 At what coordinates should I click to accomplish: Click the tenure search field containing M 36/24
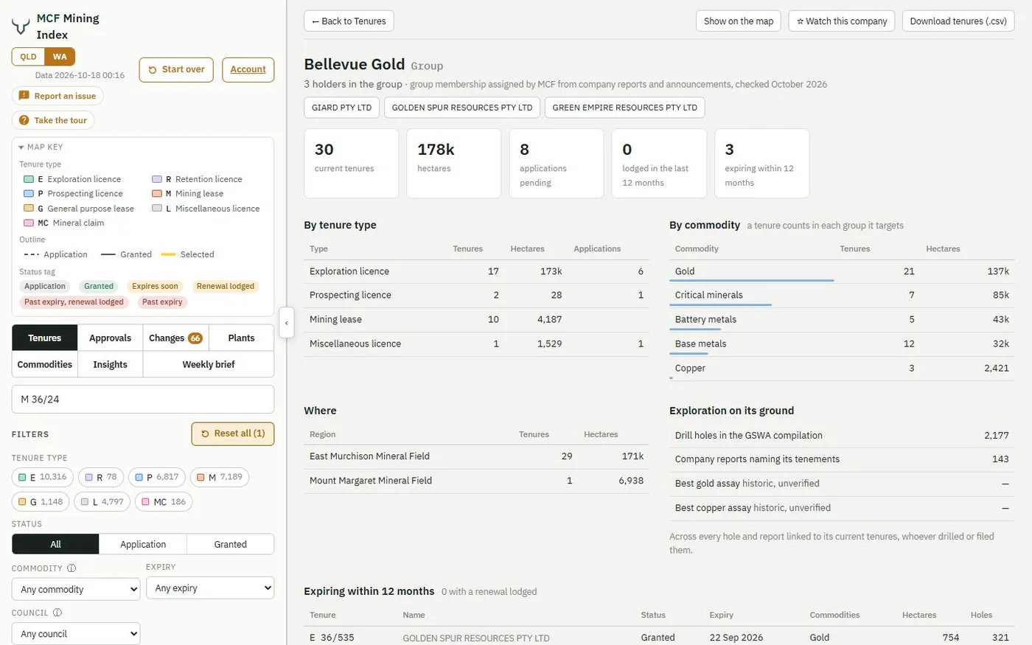143,400
